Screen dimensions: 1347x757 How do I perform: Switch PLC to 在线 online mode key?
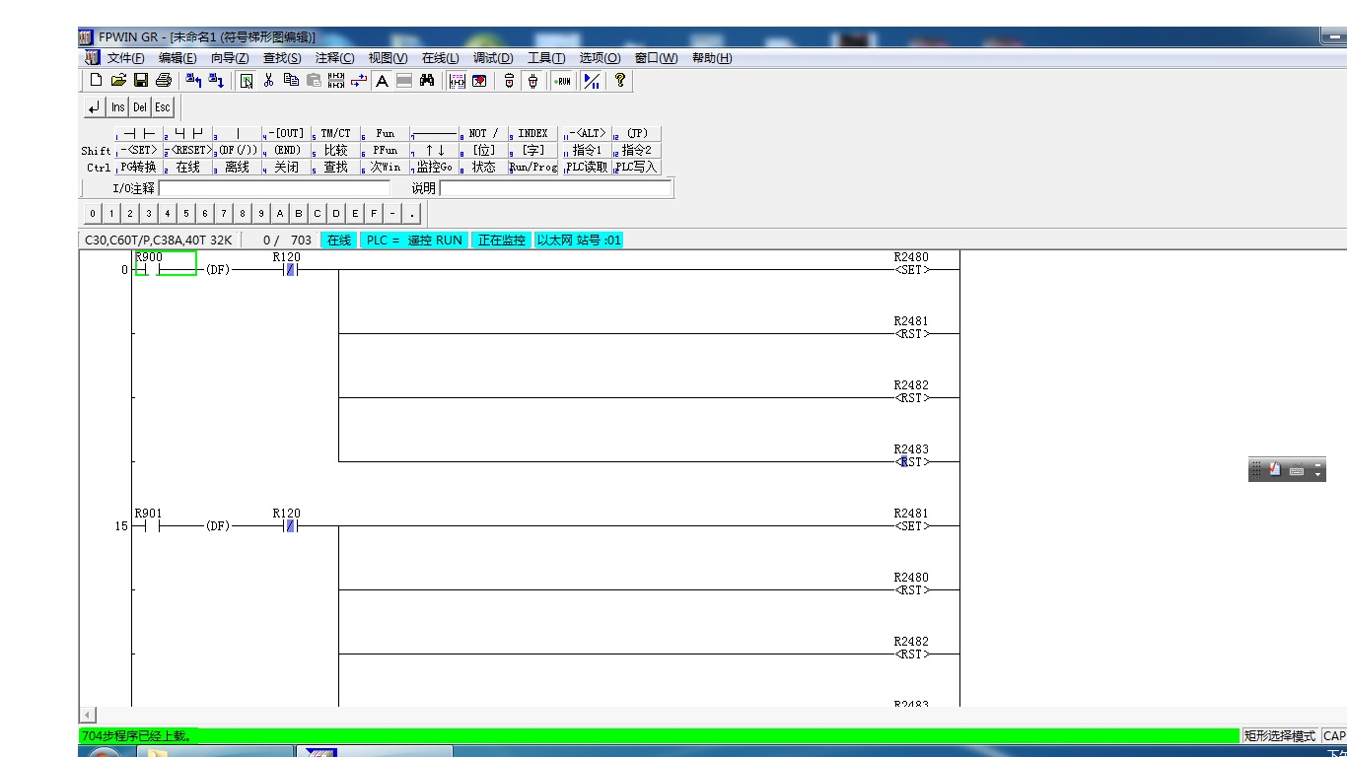[187, 168]
